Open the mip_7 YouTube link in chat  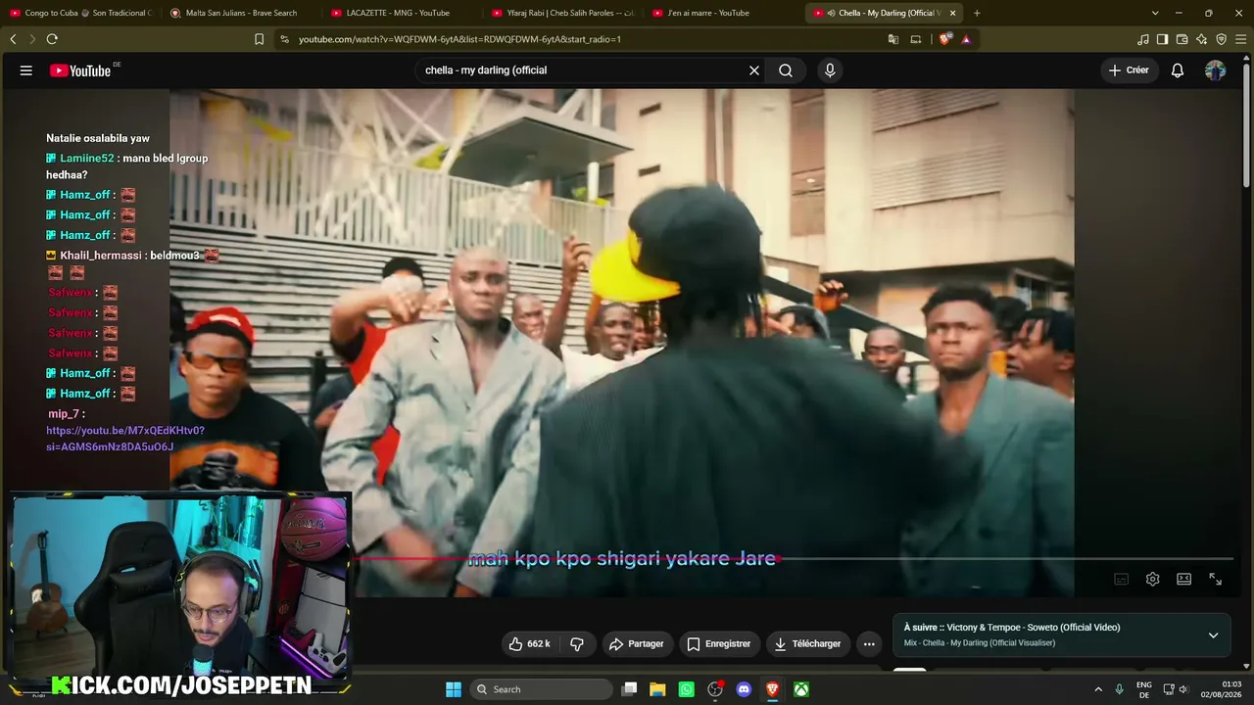tap(125, 439)
